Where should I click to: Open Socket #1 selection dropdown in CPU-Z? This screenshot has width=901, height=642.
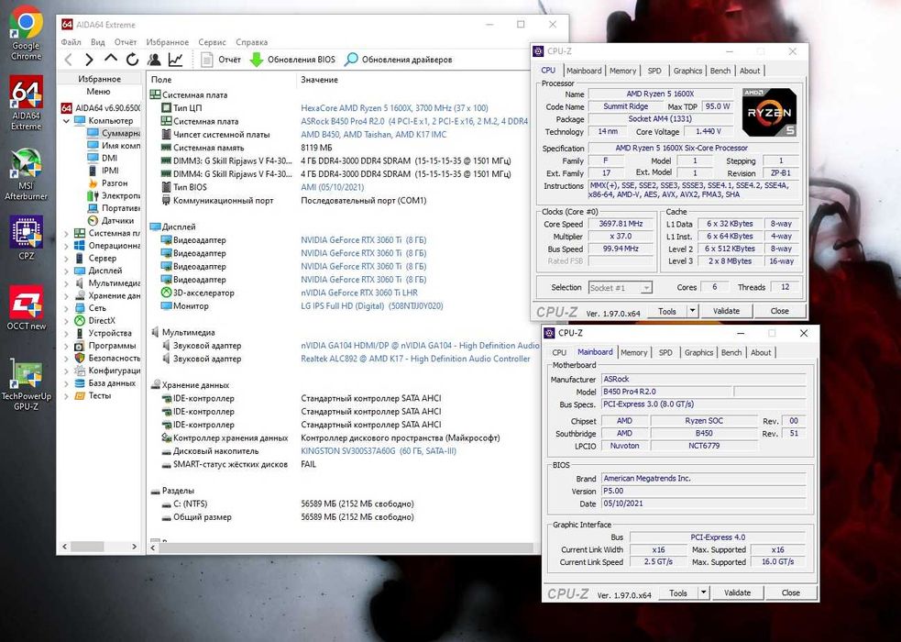click(646, 287)
